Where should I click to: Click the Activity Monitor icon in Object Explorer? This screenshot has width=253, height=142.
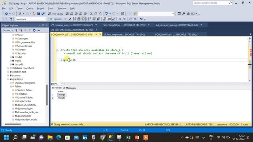[39, 30]
